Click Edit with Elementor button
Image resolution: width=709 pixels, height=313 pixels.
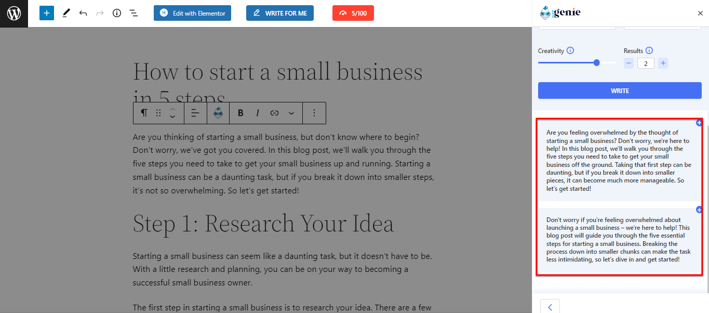[x=192, y=13]
